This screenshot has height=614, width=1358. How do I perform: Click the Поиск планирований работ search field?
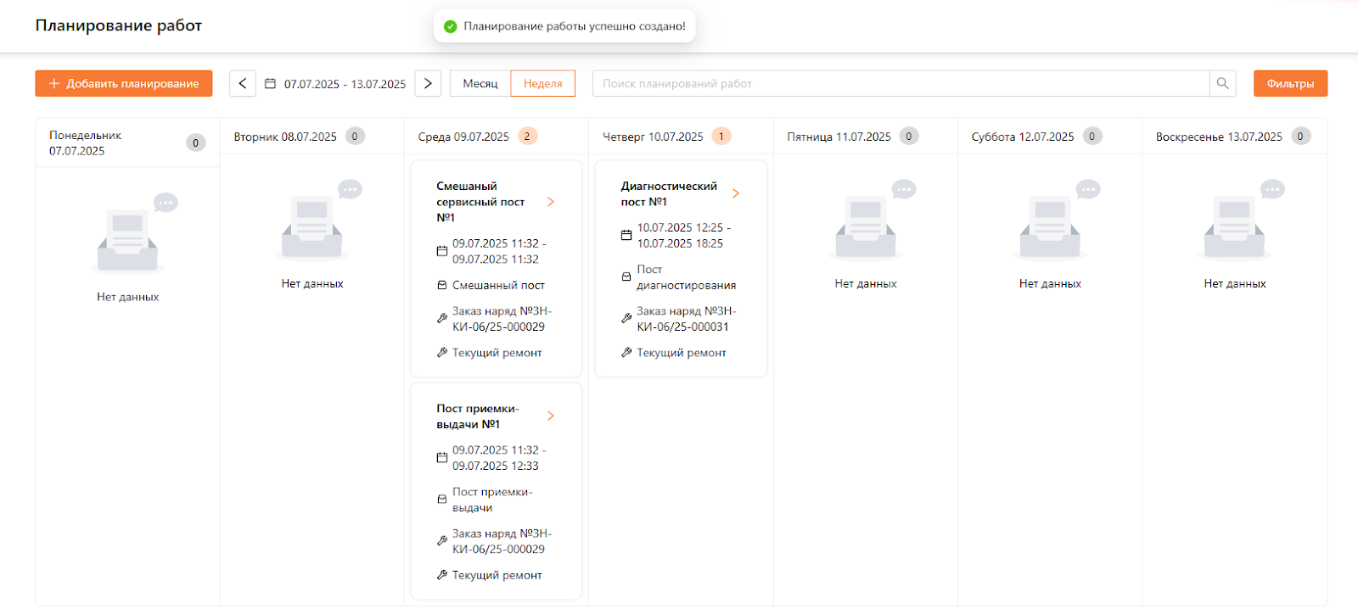(x=900, y=83)
